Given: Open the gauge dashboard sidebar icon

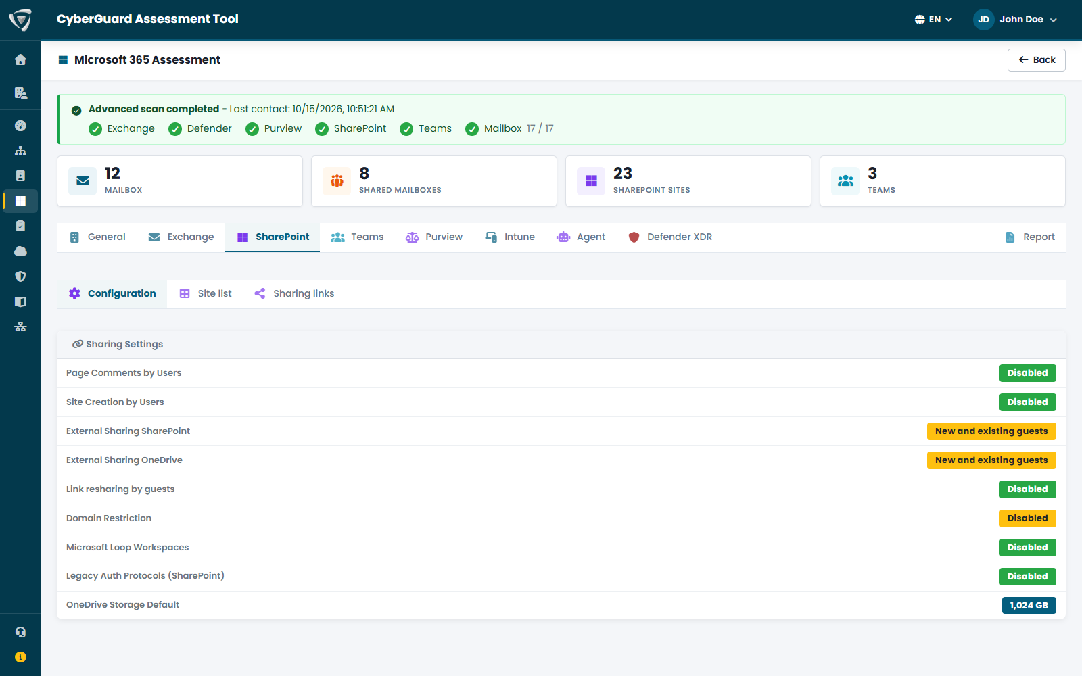Looking at the screenshot, I should (x=20, y=126).
